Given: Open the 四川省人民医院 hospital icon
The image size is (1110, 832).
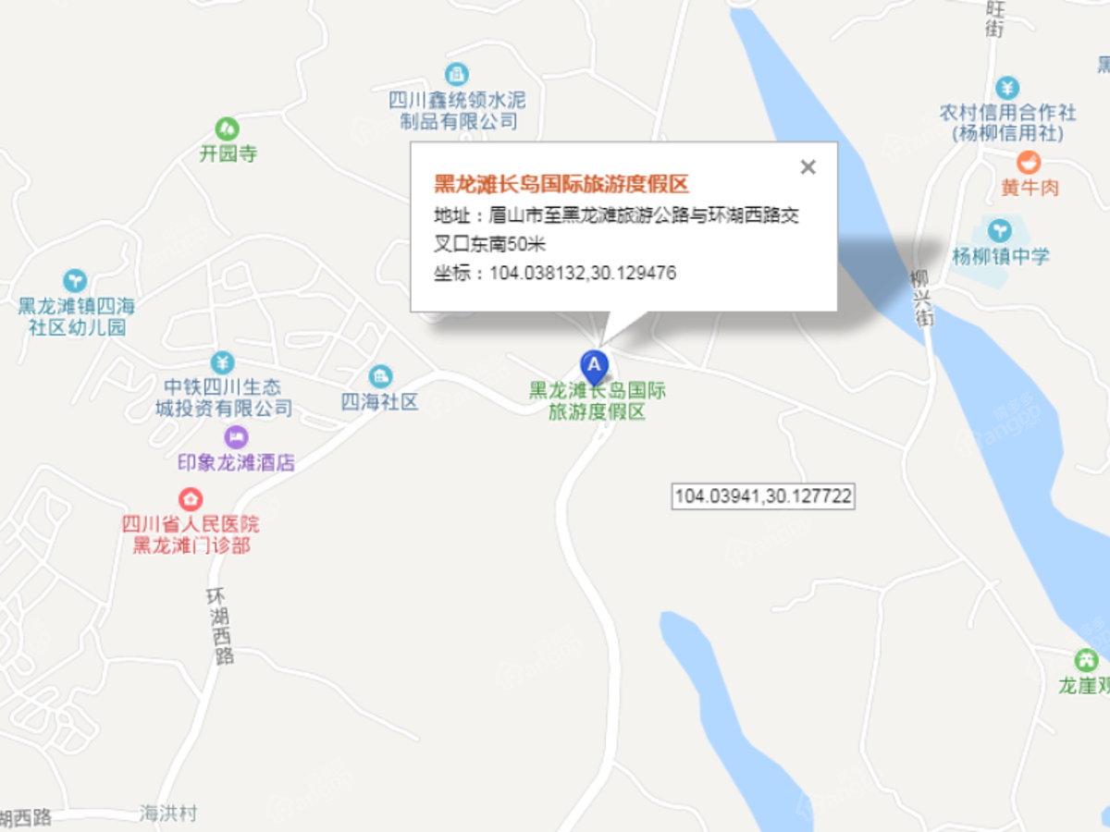Looking at the screenshot, I should point(191,499).
